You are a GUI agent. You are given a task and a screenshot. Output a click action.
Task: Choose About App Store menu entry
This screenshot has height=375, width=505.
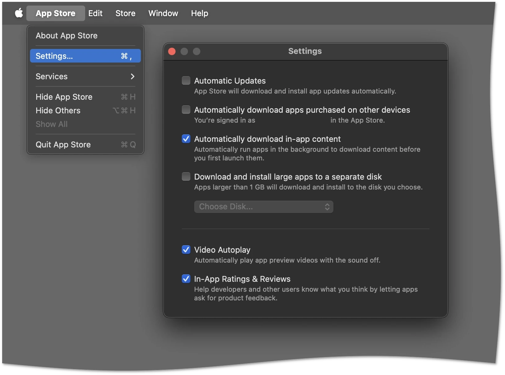(85, 36)
